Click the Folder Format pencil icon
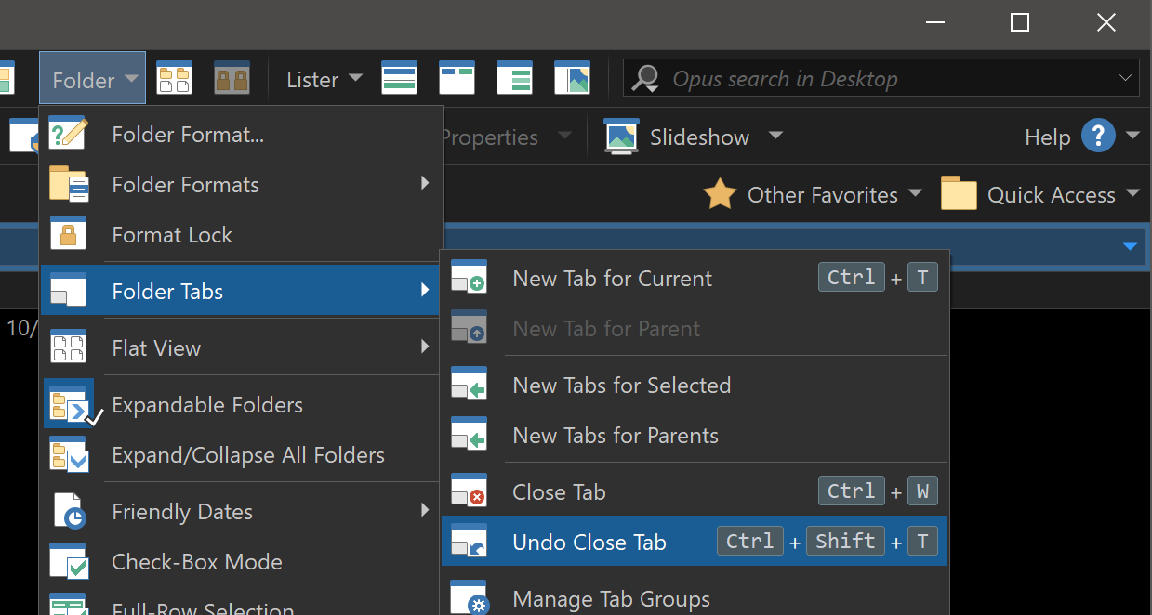The image size is (1152, 615). coord(67,133)
